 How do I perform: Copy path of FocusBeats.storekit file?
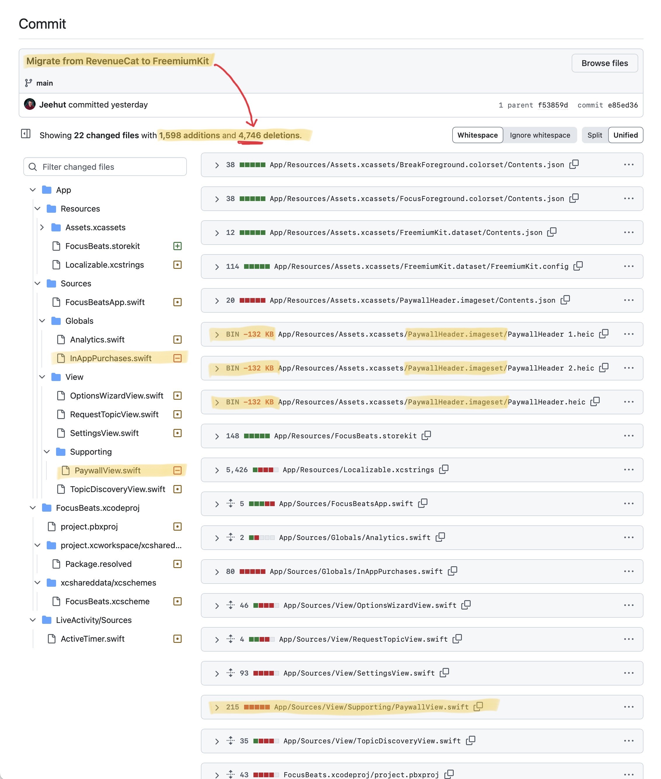426,435
